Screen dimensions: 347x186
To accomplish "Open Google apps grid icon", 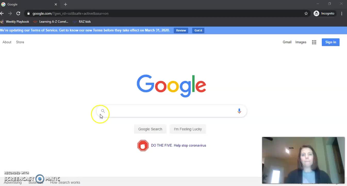I will [314, 42].
